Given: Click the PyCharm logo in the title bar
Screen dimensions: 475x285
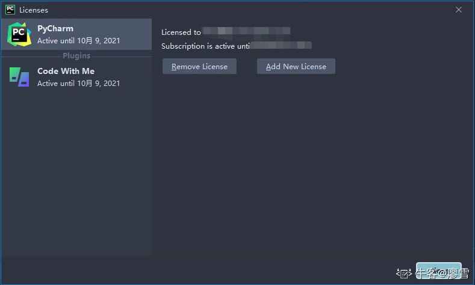Looking at the screenshot, I should point(10,10).
